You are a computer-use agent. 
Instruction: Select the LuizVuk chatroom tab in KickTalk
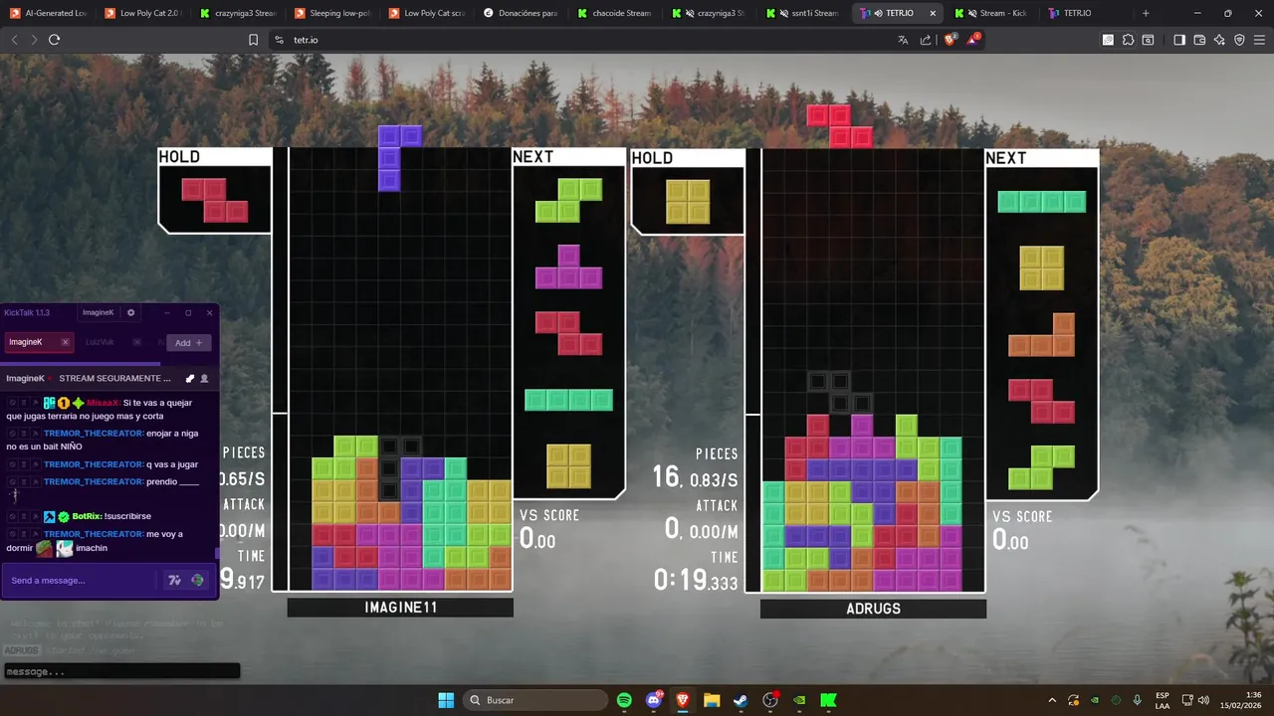pyautogui.click(x=111, y=342)
